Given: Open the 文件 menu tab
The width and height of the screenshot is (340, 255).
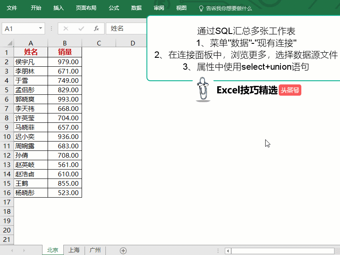Looking at the screenshot, I should (12, 8).
